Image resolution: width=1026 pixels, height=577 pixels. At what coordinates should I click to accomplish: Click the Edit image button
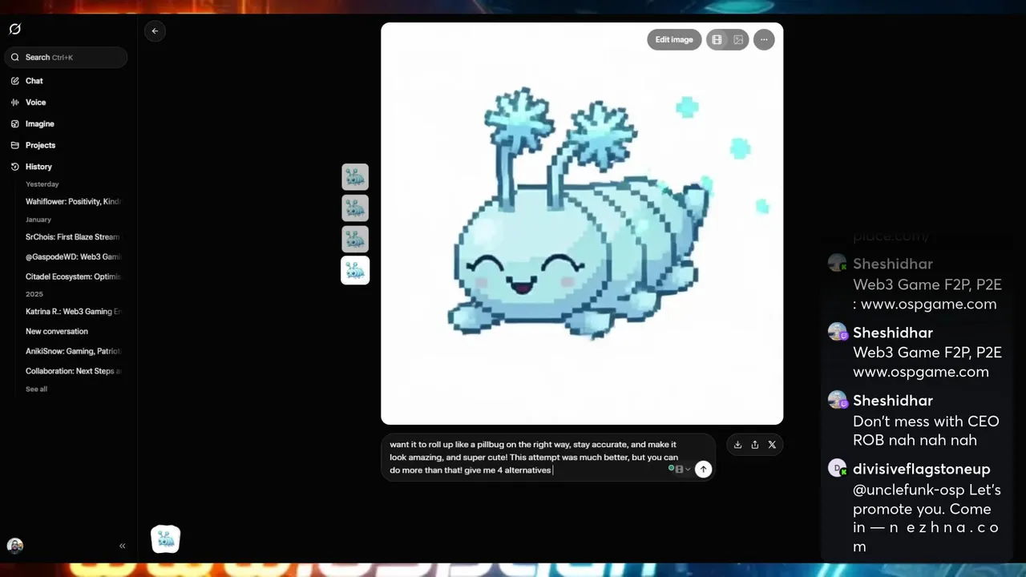click(674, 40)
